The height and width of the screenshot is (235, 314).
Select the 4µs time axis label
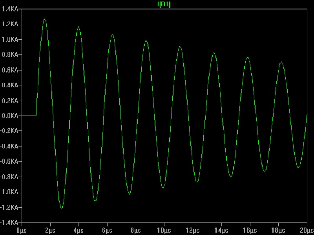click(x=78, y=229)
